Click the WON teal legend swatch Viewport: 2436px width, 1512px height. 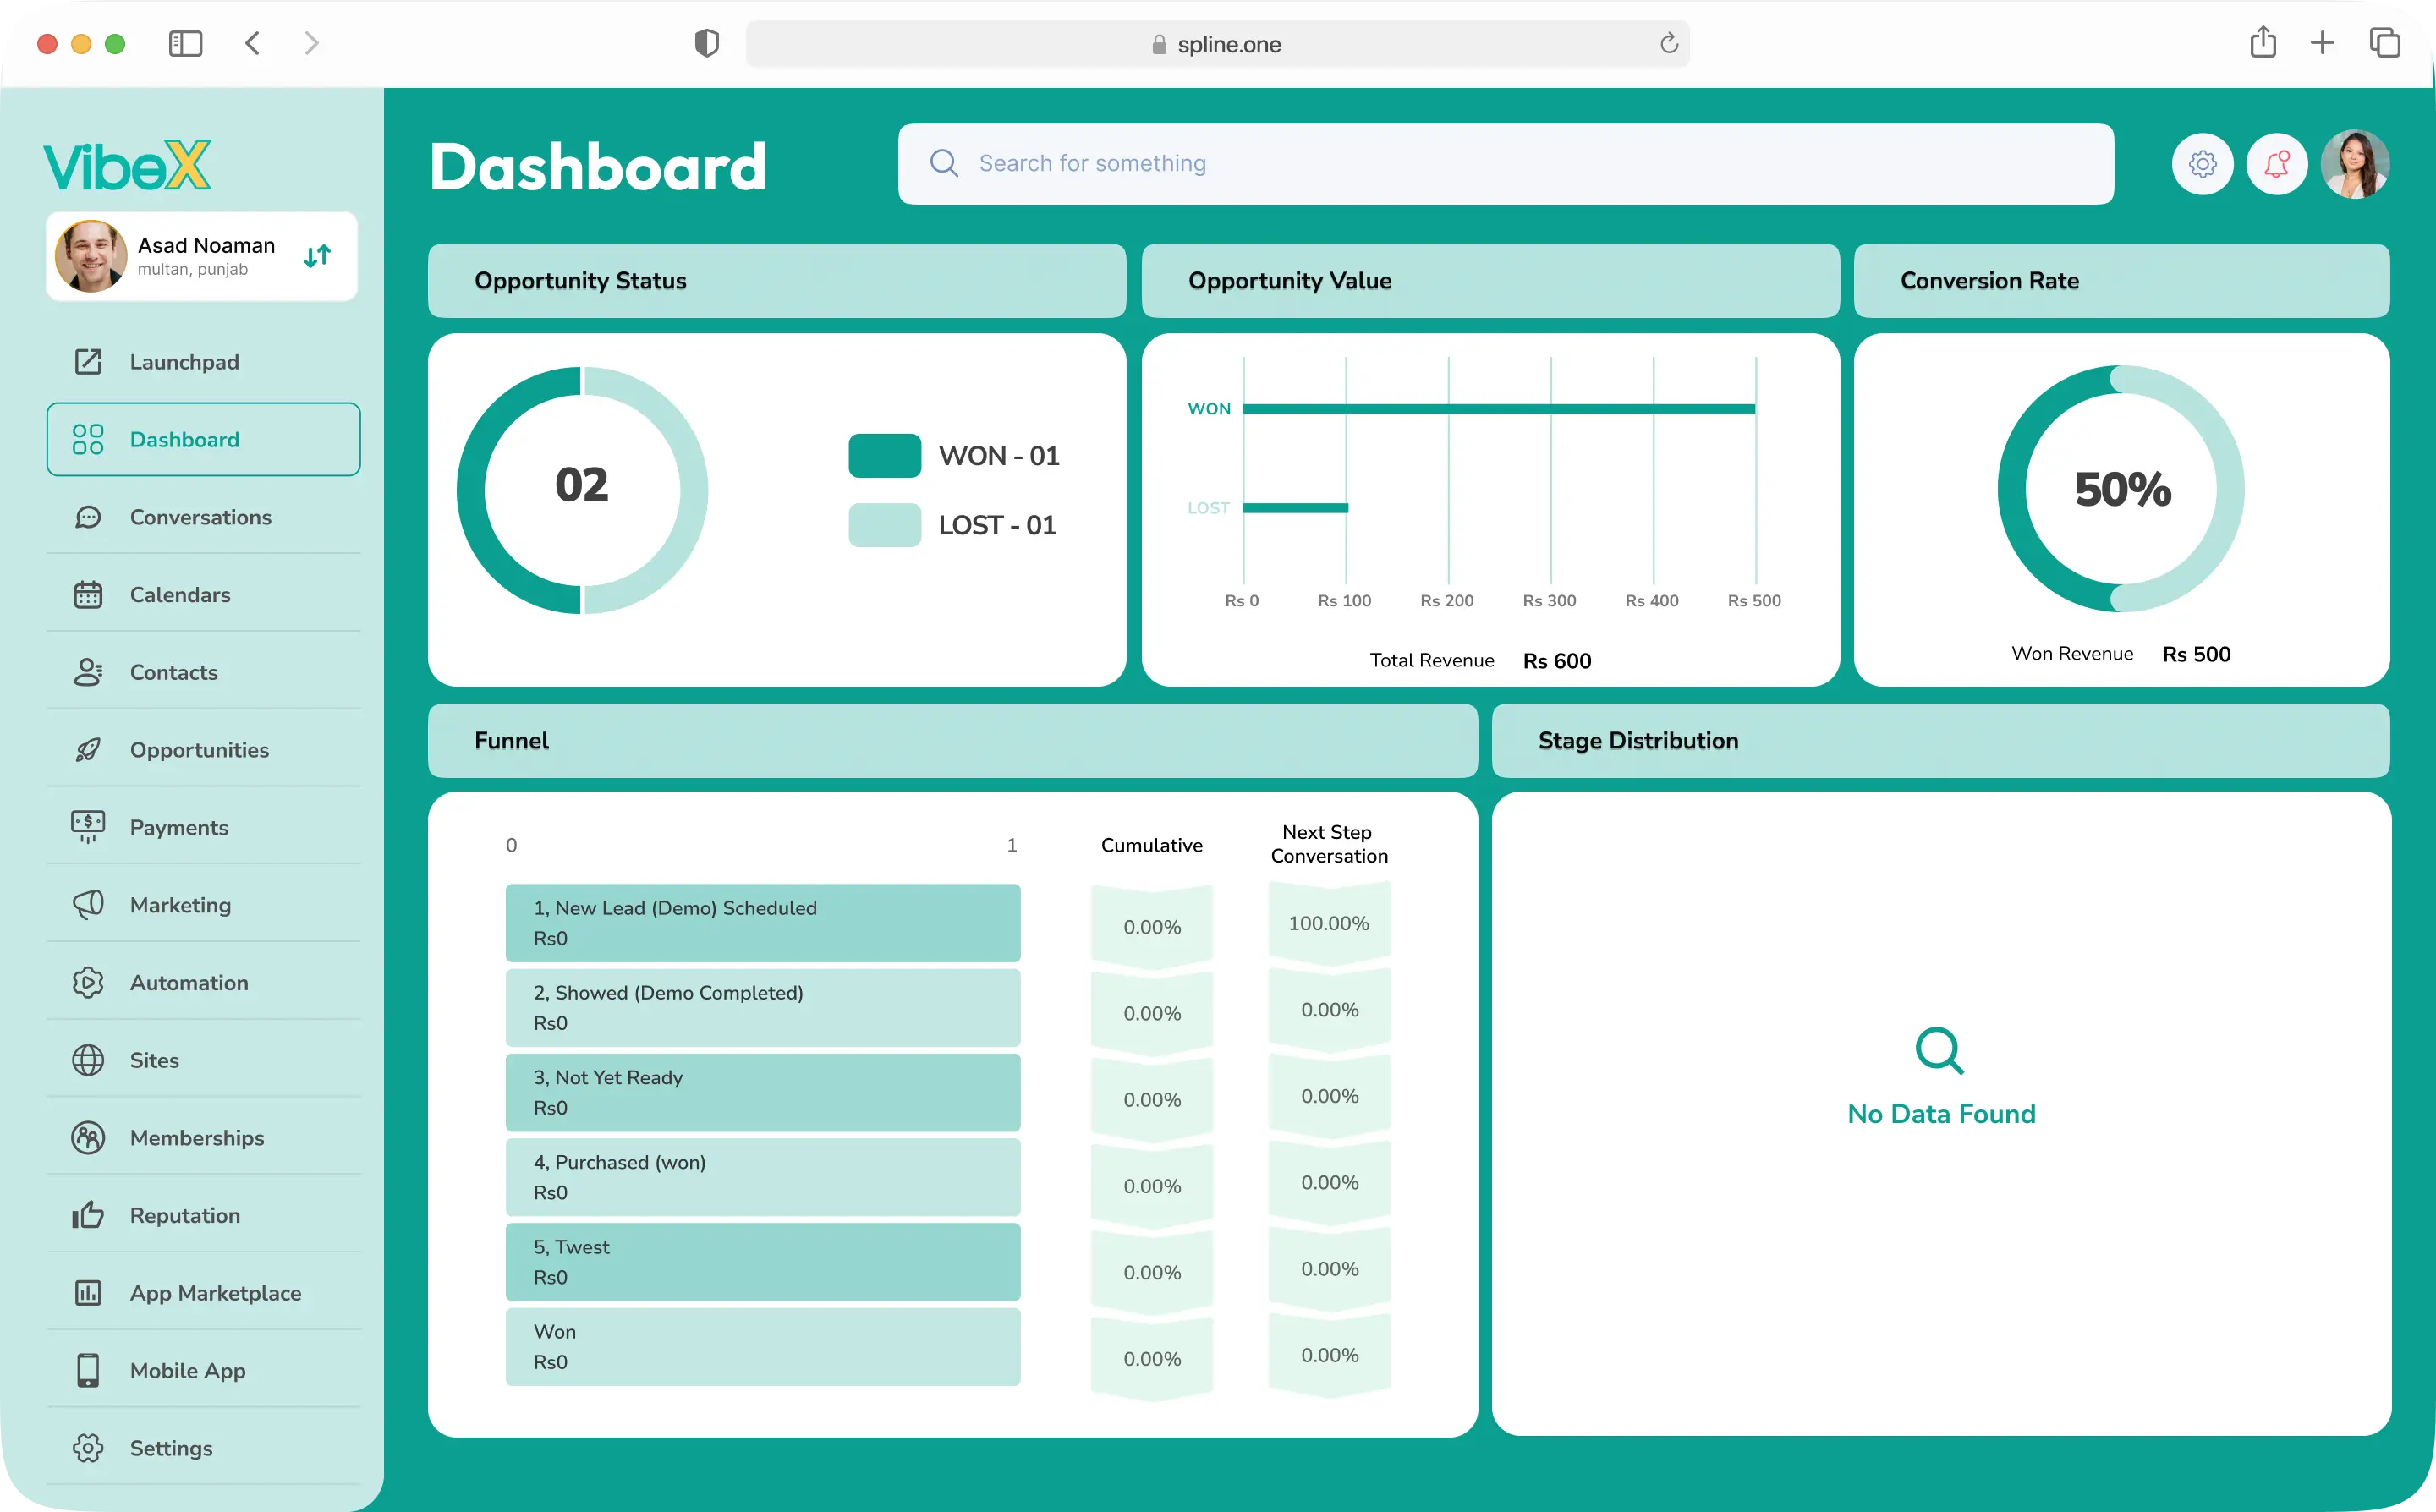pos(884,456)
